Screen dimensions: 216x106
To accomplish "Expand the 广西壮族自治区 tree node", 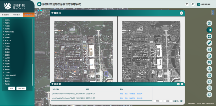I will coord(3,75).
